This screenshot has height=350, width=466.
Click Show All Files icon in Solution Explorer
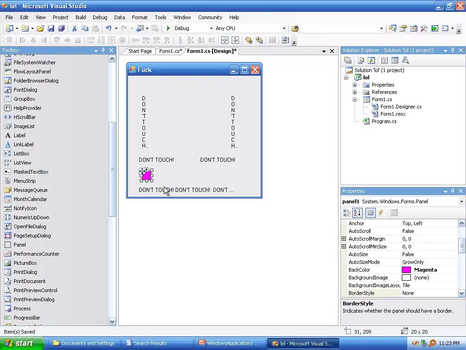click(361, 61)
